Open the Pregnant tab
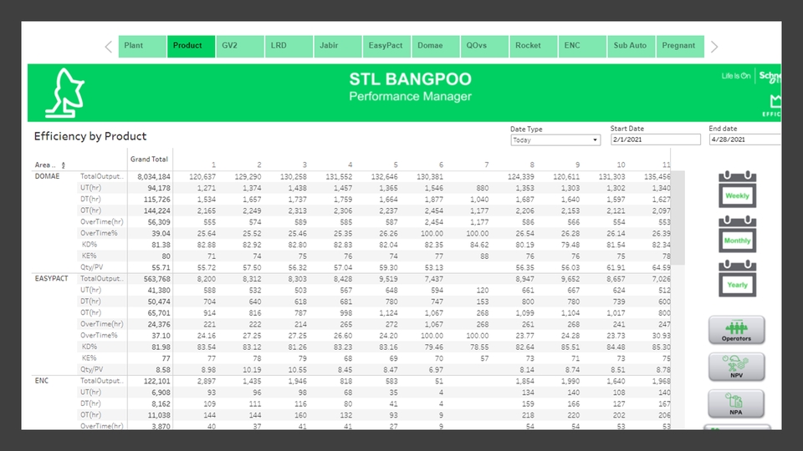 680,46
